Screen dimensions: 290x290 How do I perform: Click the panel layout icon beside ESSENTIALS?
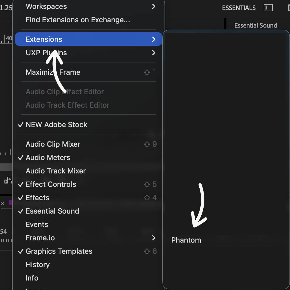click(x=268, y=8)
